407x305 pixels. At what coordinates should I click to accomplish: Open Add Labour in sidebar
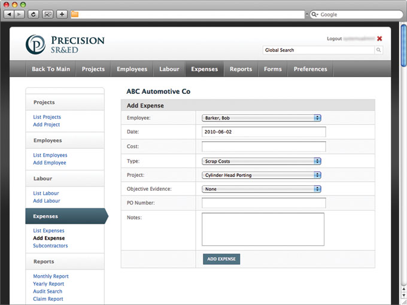pyautogui.click(x=47, y=201)
